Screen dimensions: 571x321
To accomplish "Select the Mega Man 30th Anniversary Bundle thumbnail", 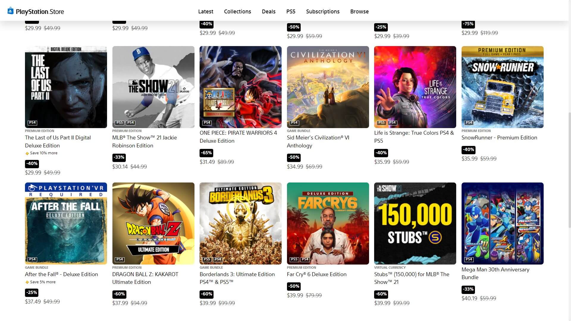I will [502, 224].
